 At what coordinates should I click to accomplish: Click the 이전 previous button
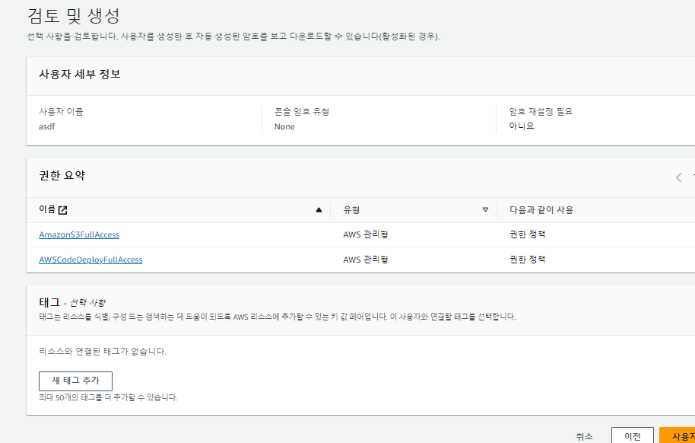coord(633,436)
